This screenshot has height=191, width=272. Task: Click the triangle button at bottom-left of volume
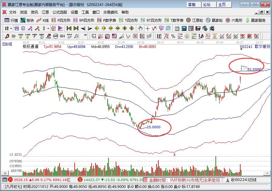[5, 173]
